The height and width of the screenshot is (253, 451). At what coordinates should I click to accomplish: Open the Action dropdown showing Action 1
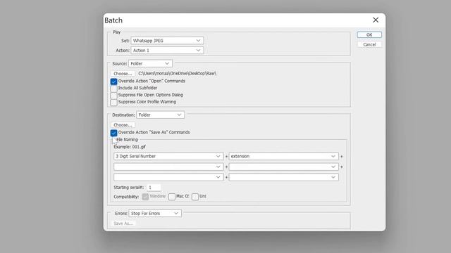[x=167, y=51]
